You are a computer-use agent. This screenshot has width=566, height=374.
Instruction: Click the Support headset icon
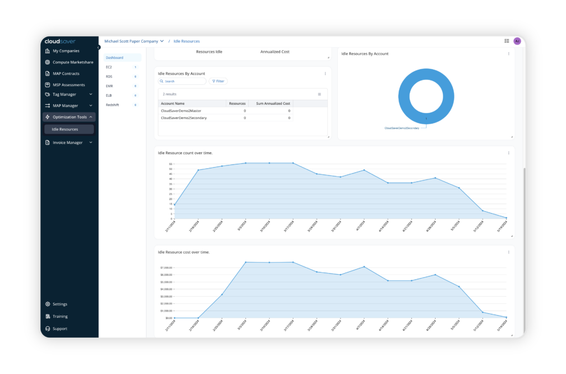[x=48, y=329]
